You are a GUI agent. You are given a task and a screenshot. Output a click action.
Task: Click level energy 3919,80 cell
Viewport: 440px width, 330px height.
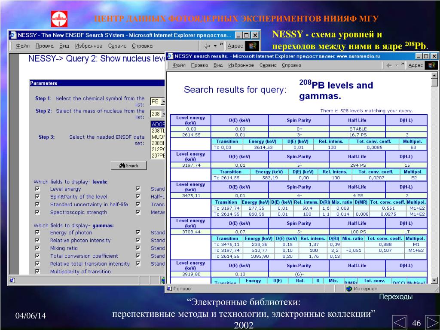click(x=191, y=274)
